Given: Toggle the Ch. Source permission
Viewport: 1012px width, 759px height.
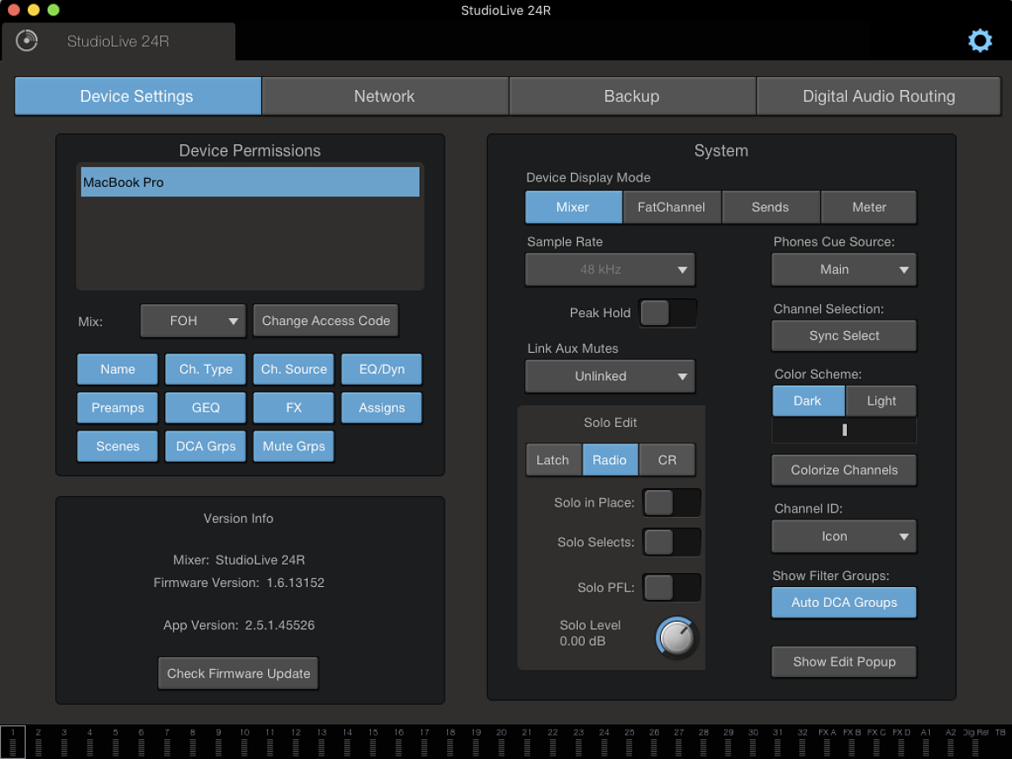Looking at the screenshot, I should 294,369.
